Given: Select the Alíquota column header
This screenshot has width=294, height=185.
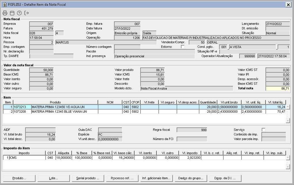Looking at the screenshot, I should [63, 153].
